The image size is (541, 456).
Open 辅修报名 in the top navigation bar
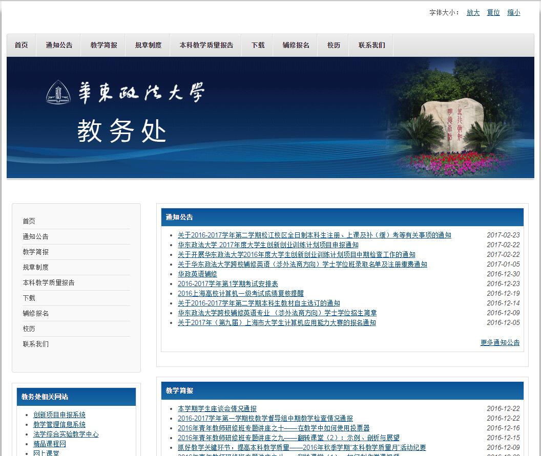(x=296, y=45)
